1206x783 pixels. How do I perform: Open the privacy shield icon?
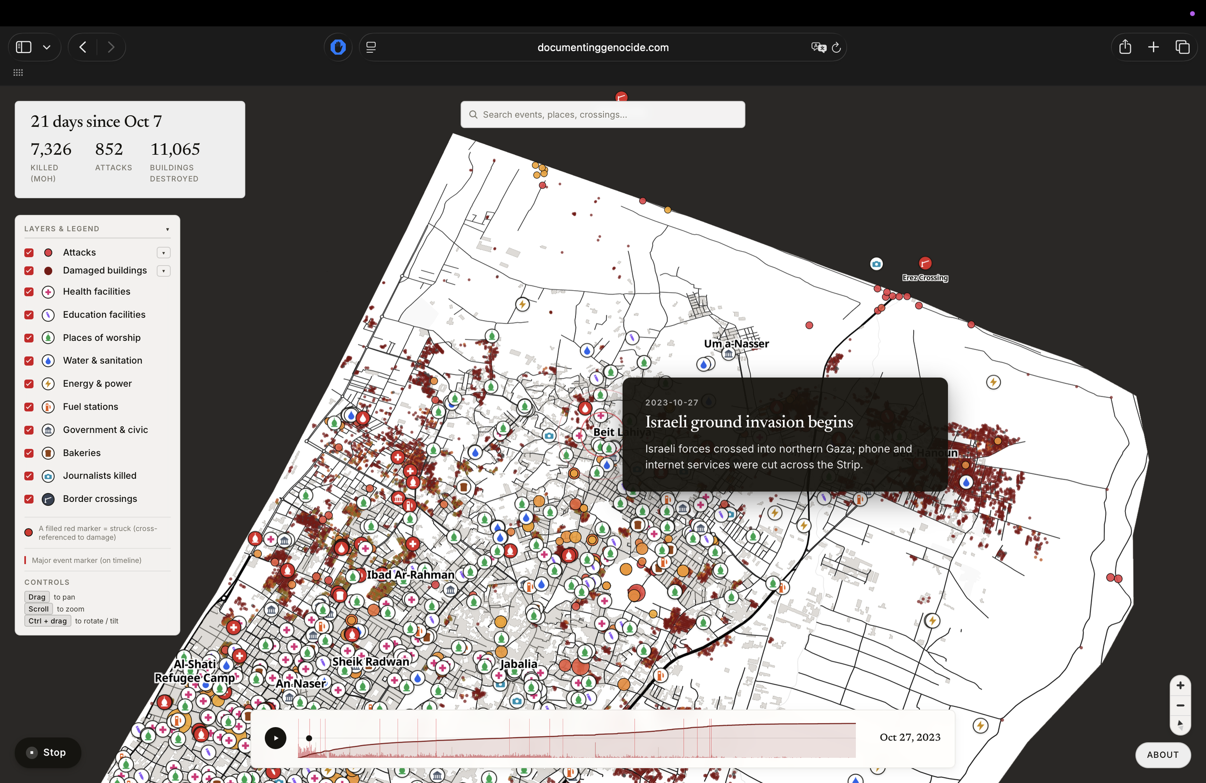(338, 47)
